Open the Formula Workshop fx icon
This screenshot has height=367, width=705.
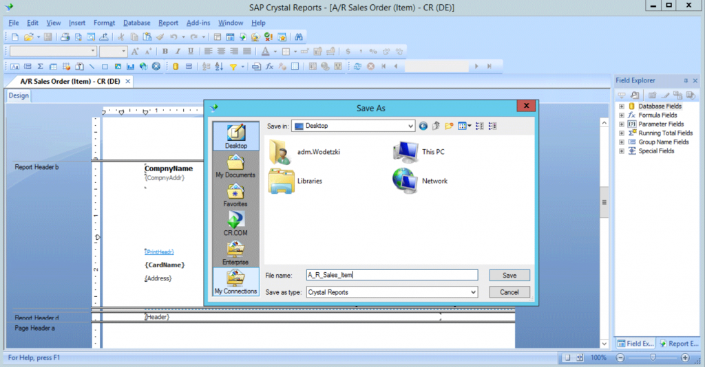click(269, 67)
